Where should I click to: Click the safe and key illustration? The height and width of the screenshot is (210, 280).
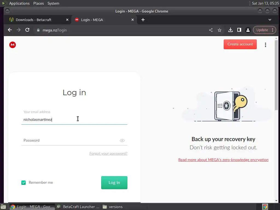tap(231, 106)
